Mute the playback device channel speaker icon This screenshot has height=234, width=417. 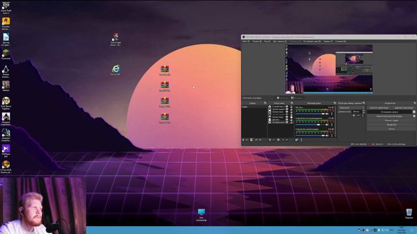pos(327,125)
